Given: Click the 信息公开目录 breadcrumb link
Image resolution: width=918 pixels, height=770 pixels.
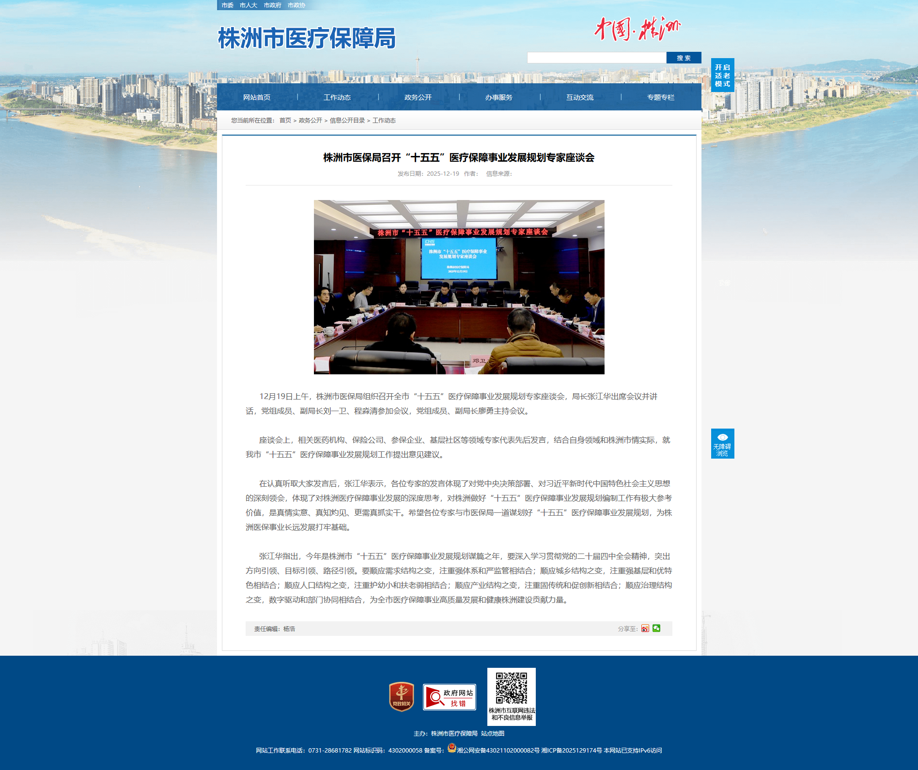Looking at the screenshot, I should point(347,121).
